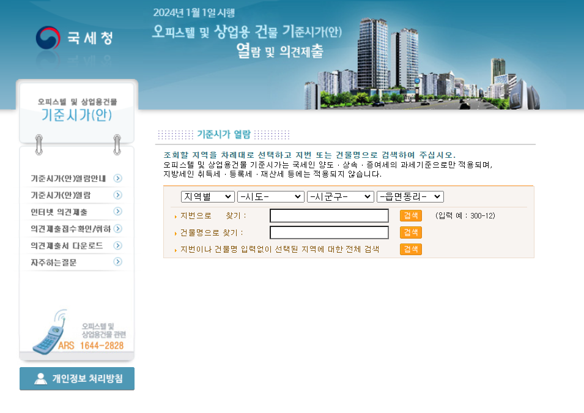This screenshot has height=413, width=584.
Task: Click 검색 for full area search without input
Action: coord(410,250)
